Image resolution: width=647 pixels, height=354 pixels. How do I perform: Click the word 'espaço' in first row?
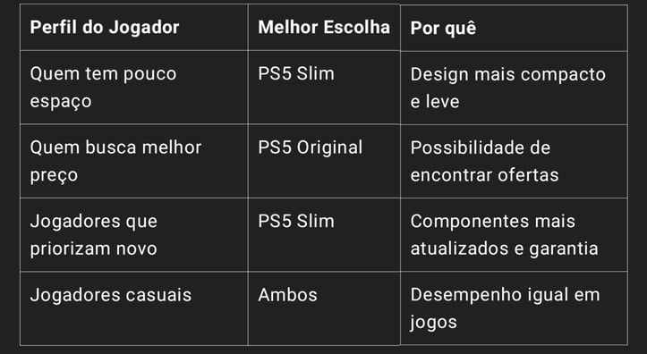pyautogui.click(x=61, y=102)
